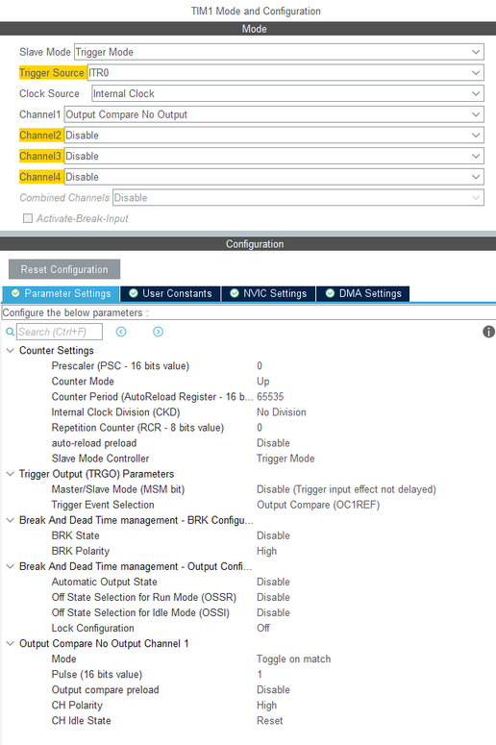Click the CH Idle State Reset value
Screen dimensions: 496x745
pyautogui.click(x=269, y=721)
